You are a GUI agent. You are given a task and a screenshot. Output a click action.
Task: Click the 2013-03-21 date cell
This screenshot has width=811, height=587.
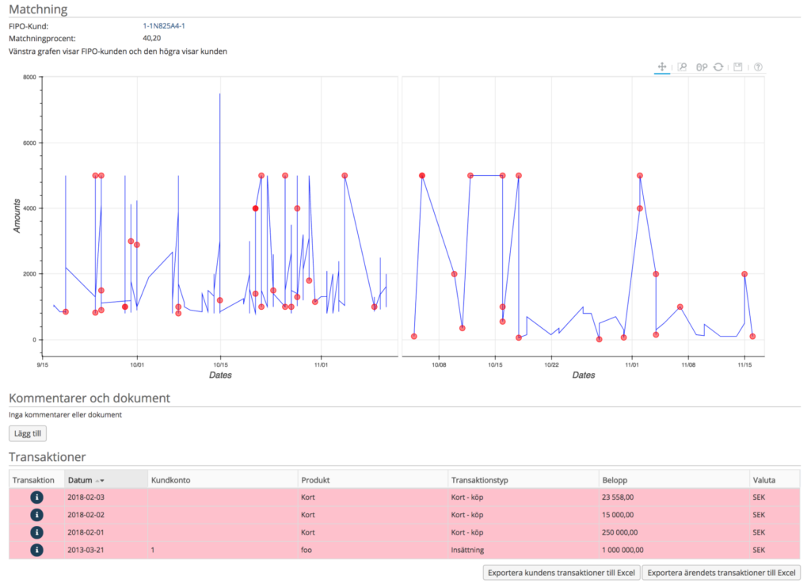click(106, 550)
